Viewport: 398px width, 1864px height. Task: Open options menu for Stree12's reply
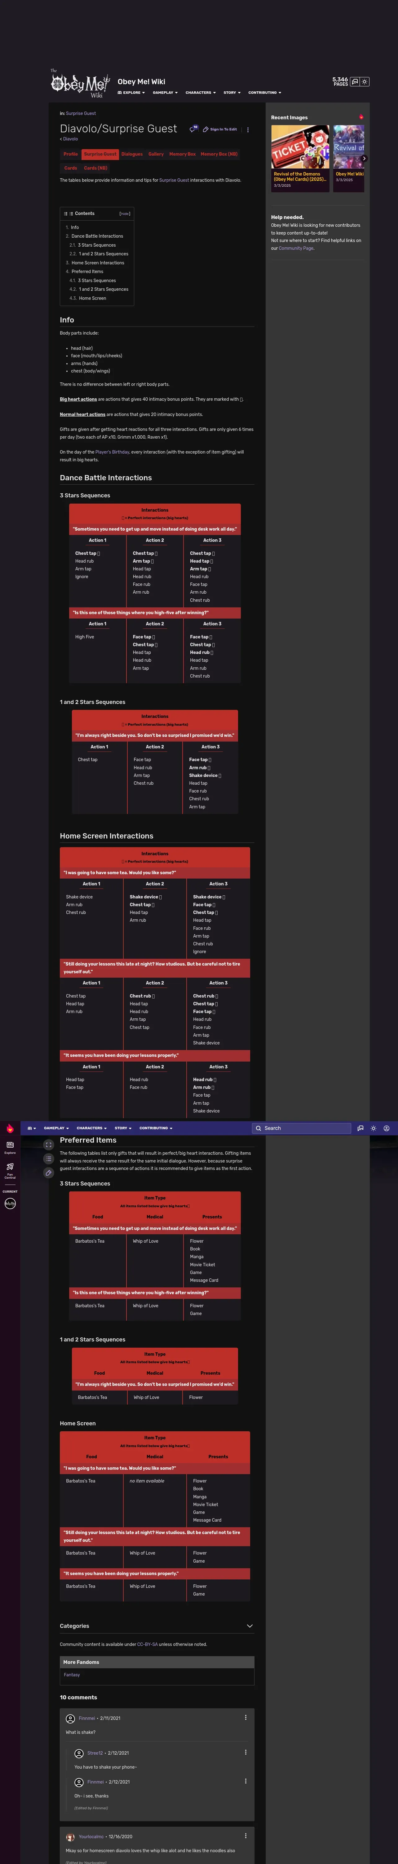point(245,1752)
